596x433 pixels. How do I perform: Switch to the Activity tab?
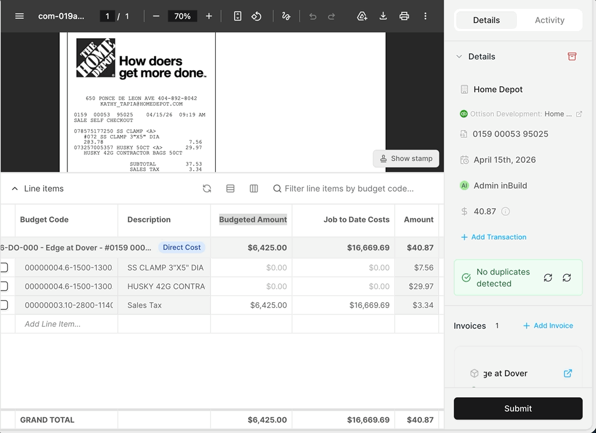click(x=549, y=20)
